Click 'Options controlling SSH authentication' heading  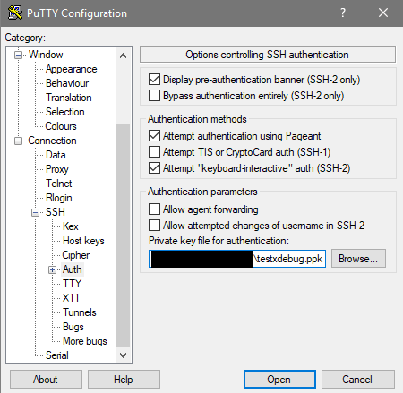(x=267, y=55)
